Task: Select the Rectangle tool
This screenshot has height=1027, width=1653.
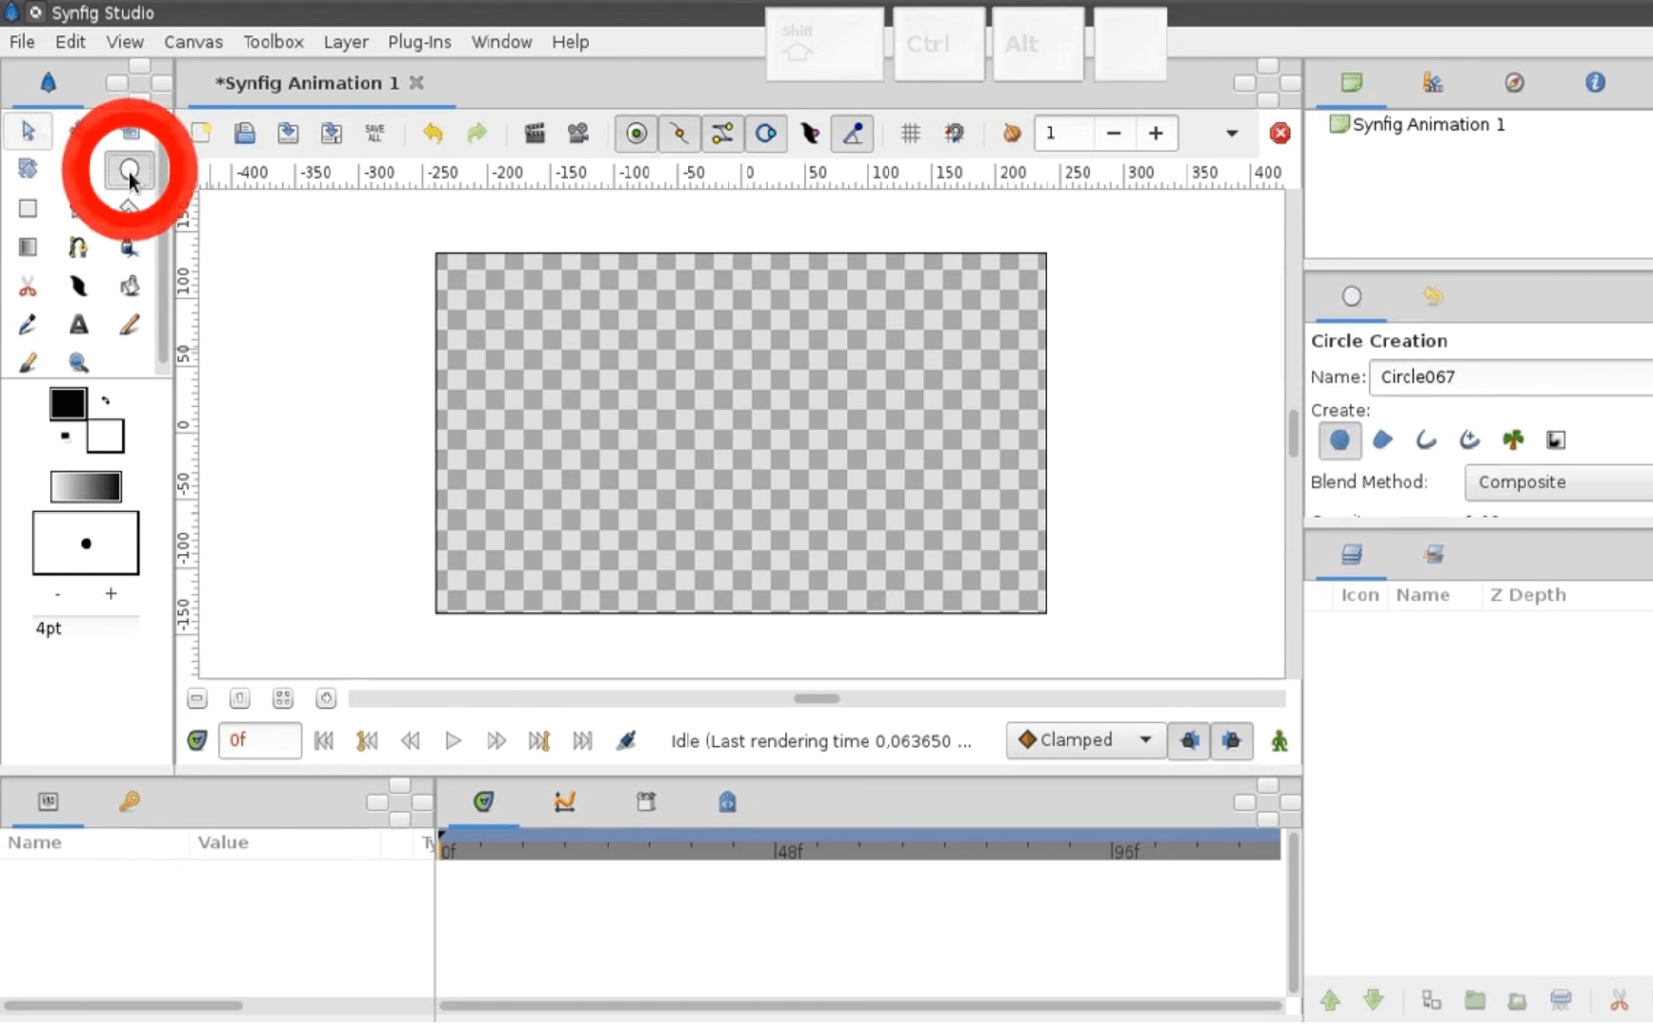Action: [x=27, y=208]
